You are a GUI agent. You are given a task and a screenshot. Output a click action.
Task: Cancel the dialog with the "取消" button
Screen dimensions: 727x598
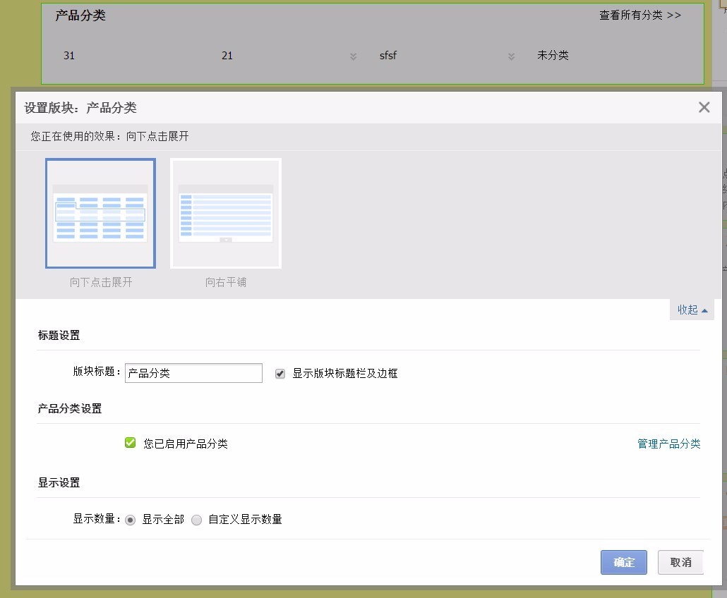[680, 562]
